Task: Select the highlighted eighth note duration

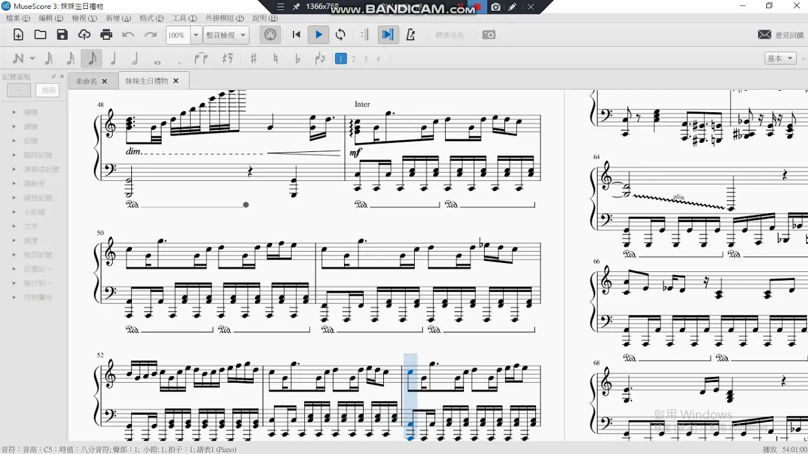Action: (x=92, y=59)
